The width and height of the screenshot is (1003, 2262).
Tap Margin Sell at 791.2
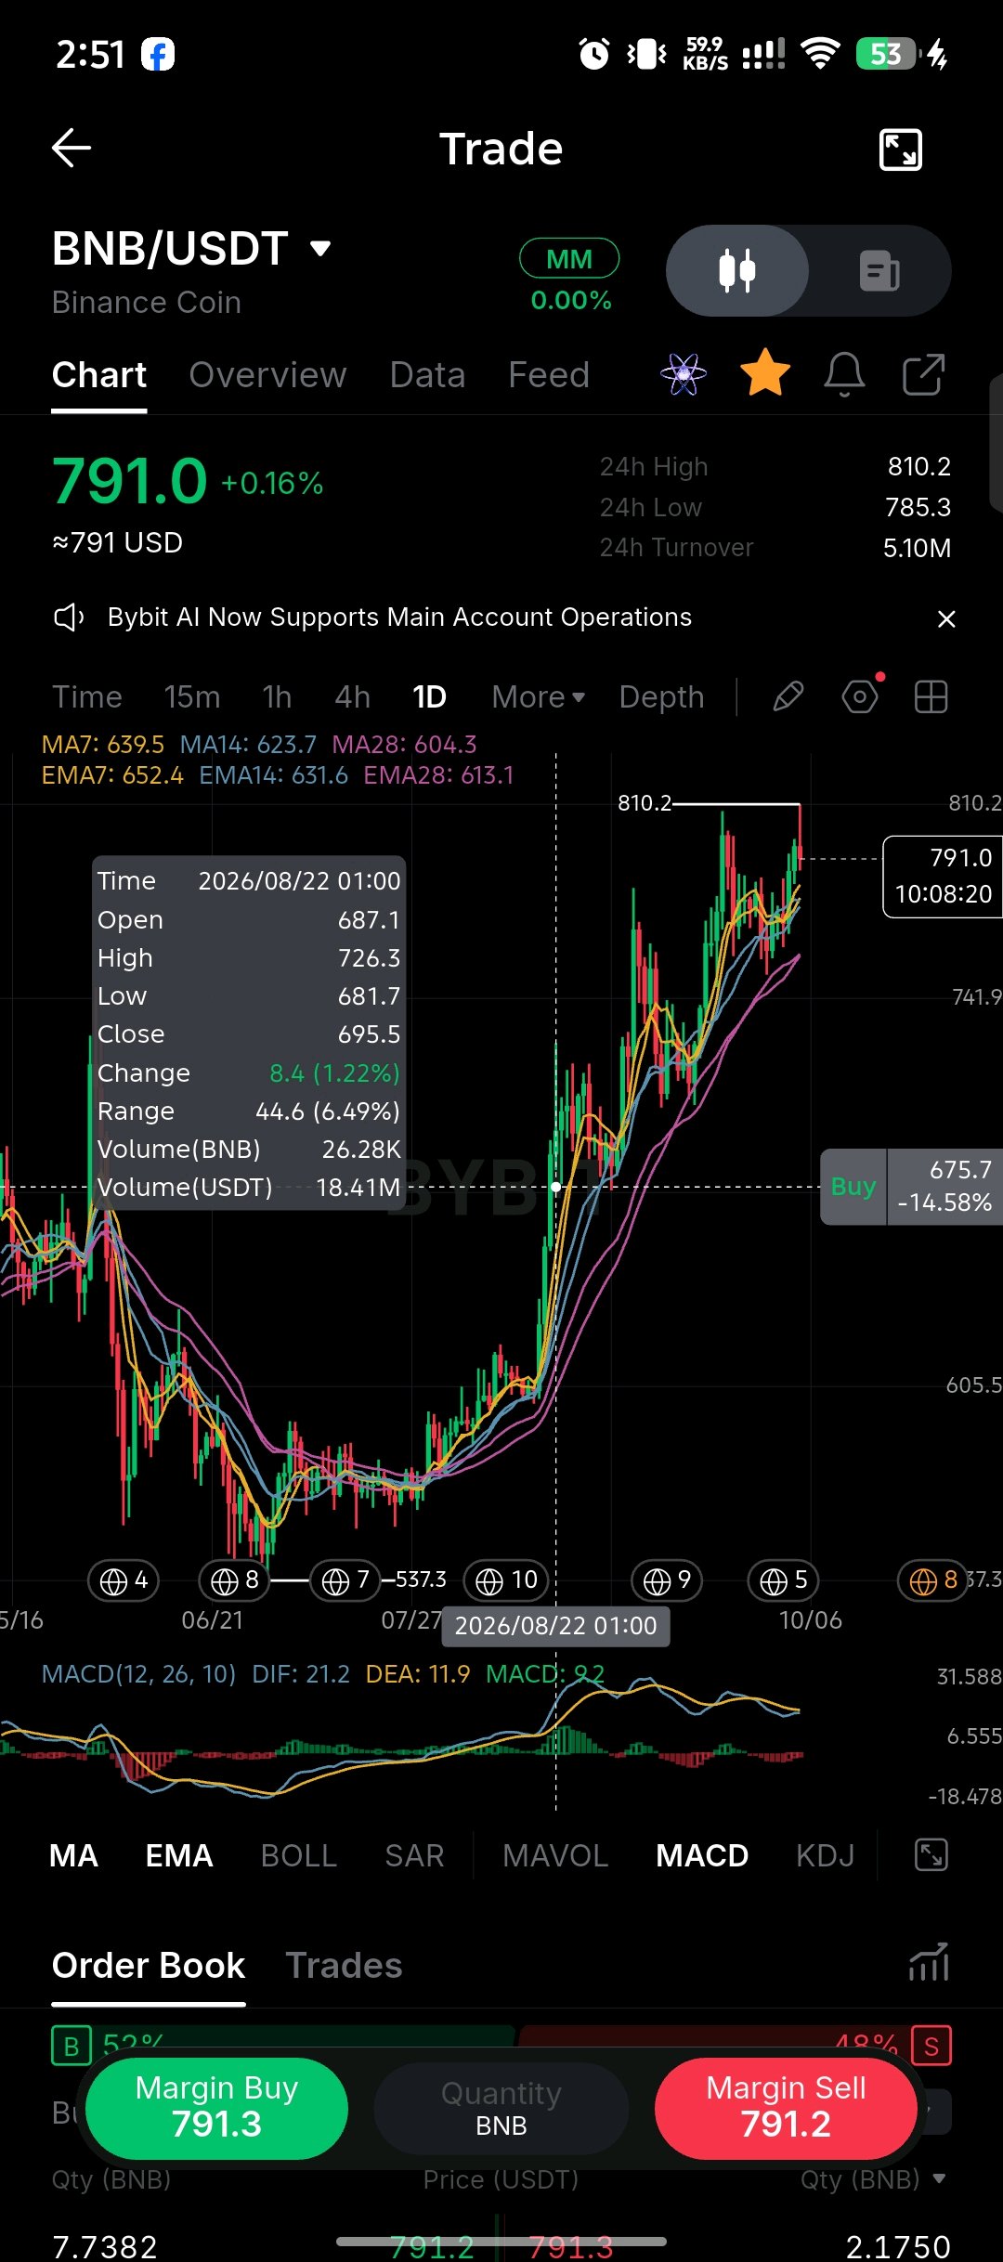[786, 2109]
